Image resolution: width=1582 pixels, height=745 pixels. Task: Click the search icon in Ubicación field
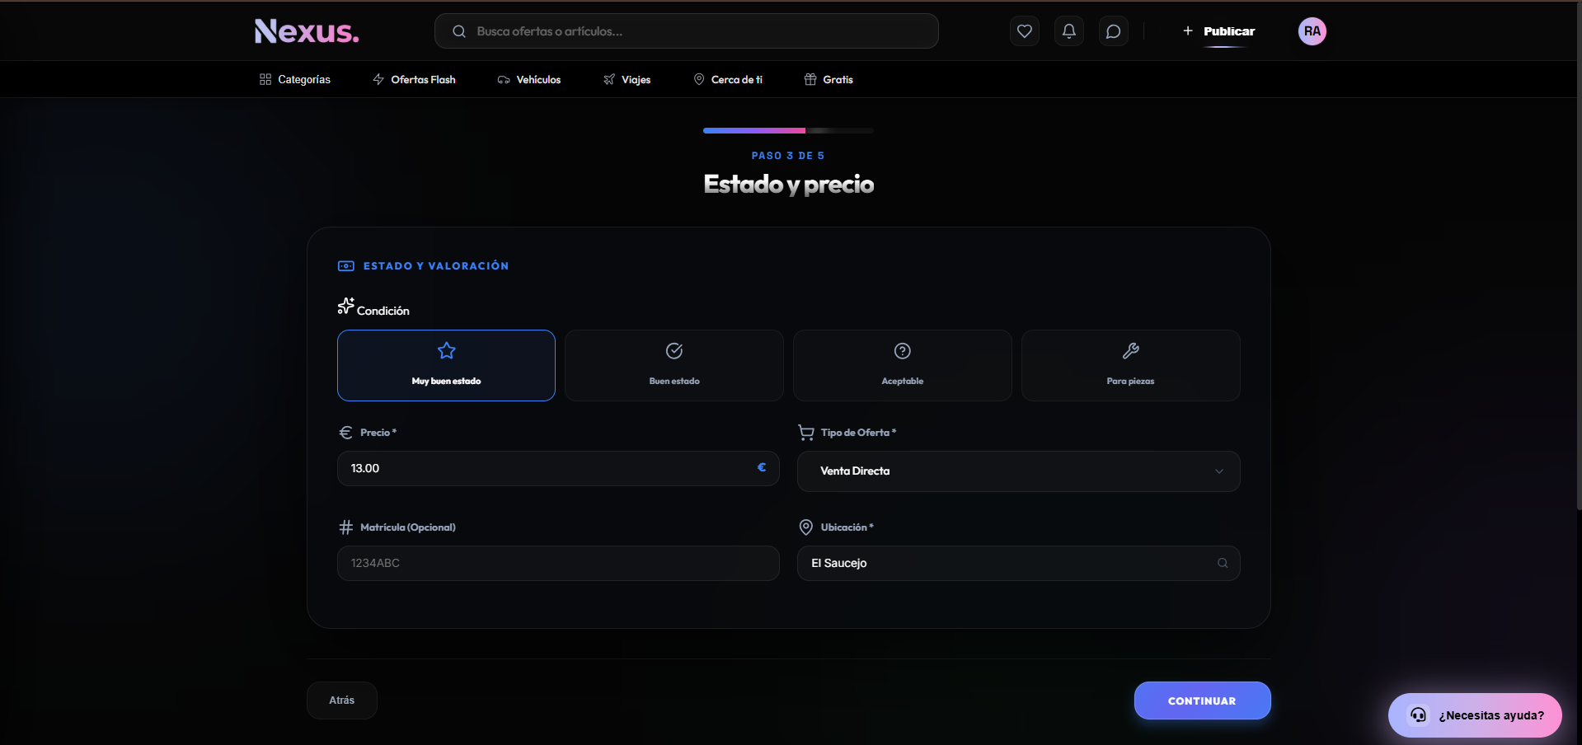pos(1223,563)
